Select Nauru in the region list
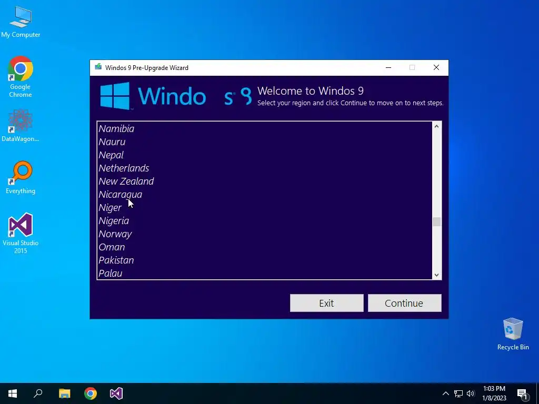This screenshot has height=404, width=539. pyautogui.click(x=264, y=142)
